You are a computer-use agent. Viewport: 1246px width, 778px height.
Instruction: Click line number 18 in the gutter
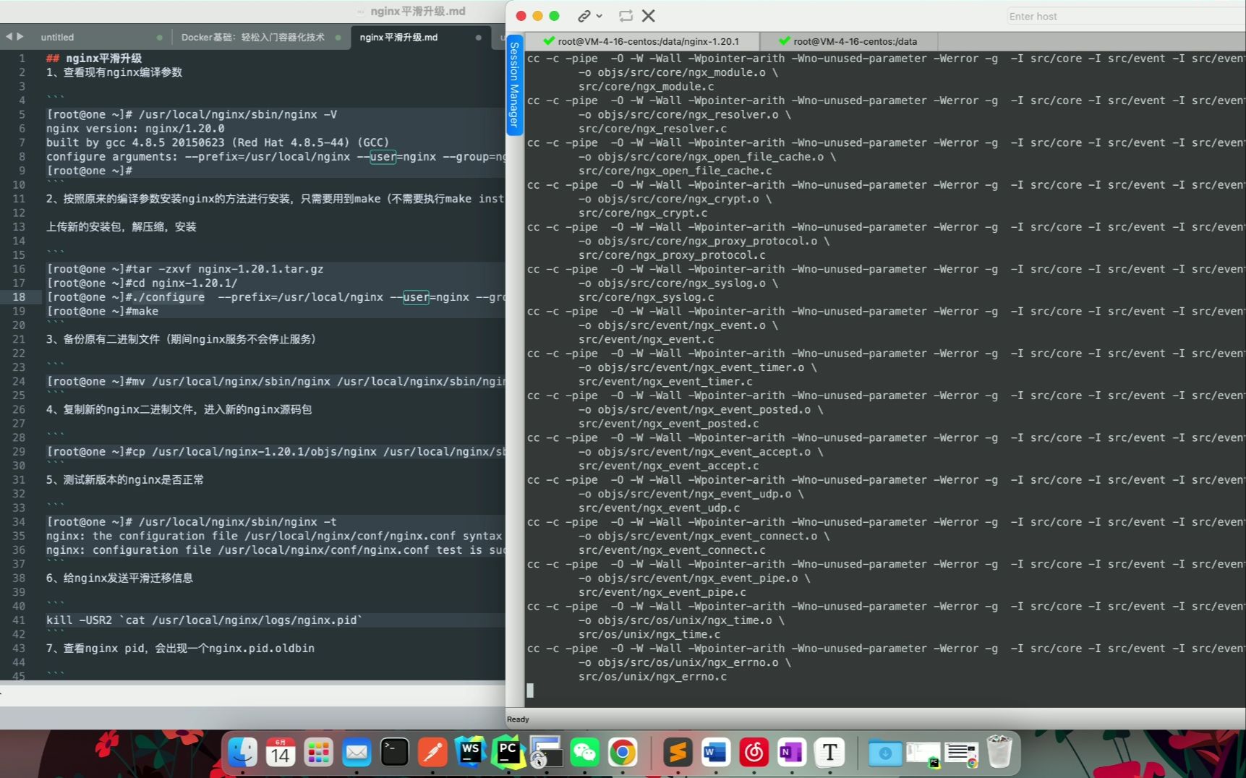pyautogui.click(x=19, y=297)
